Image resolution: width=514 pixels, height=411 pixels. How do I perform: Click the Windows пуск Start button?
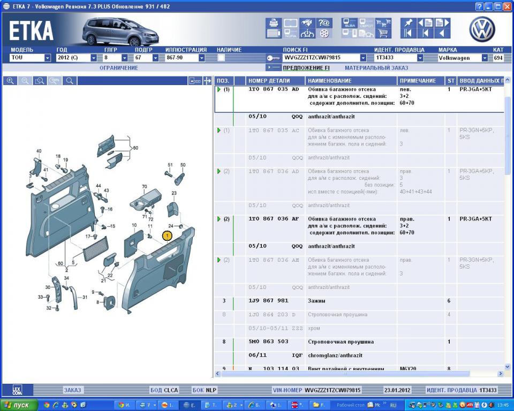coord(18,405)
